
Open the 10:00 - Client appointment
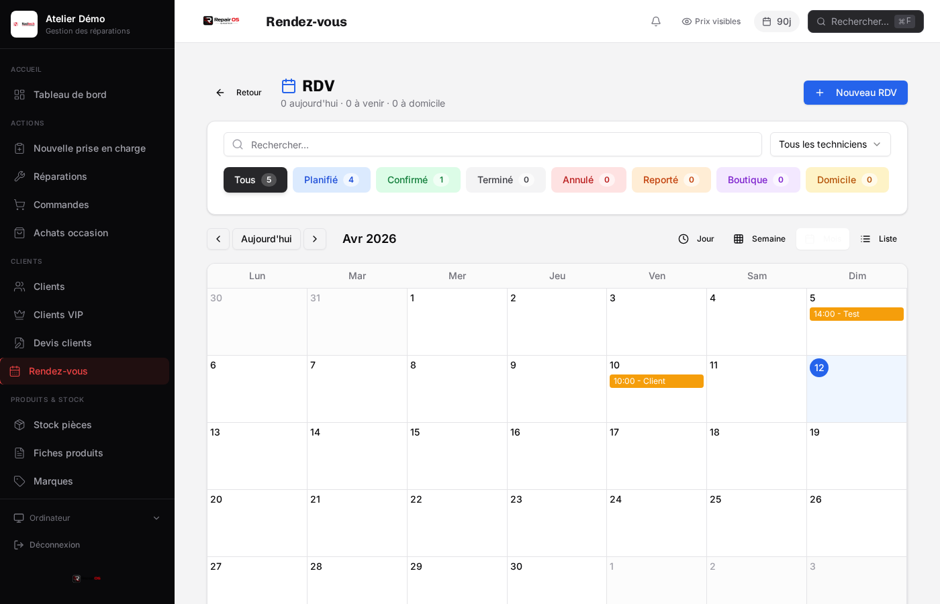pyautogui.click(x=657, y=381)
